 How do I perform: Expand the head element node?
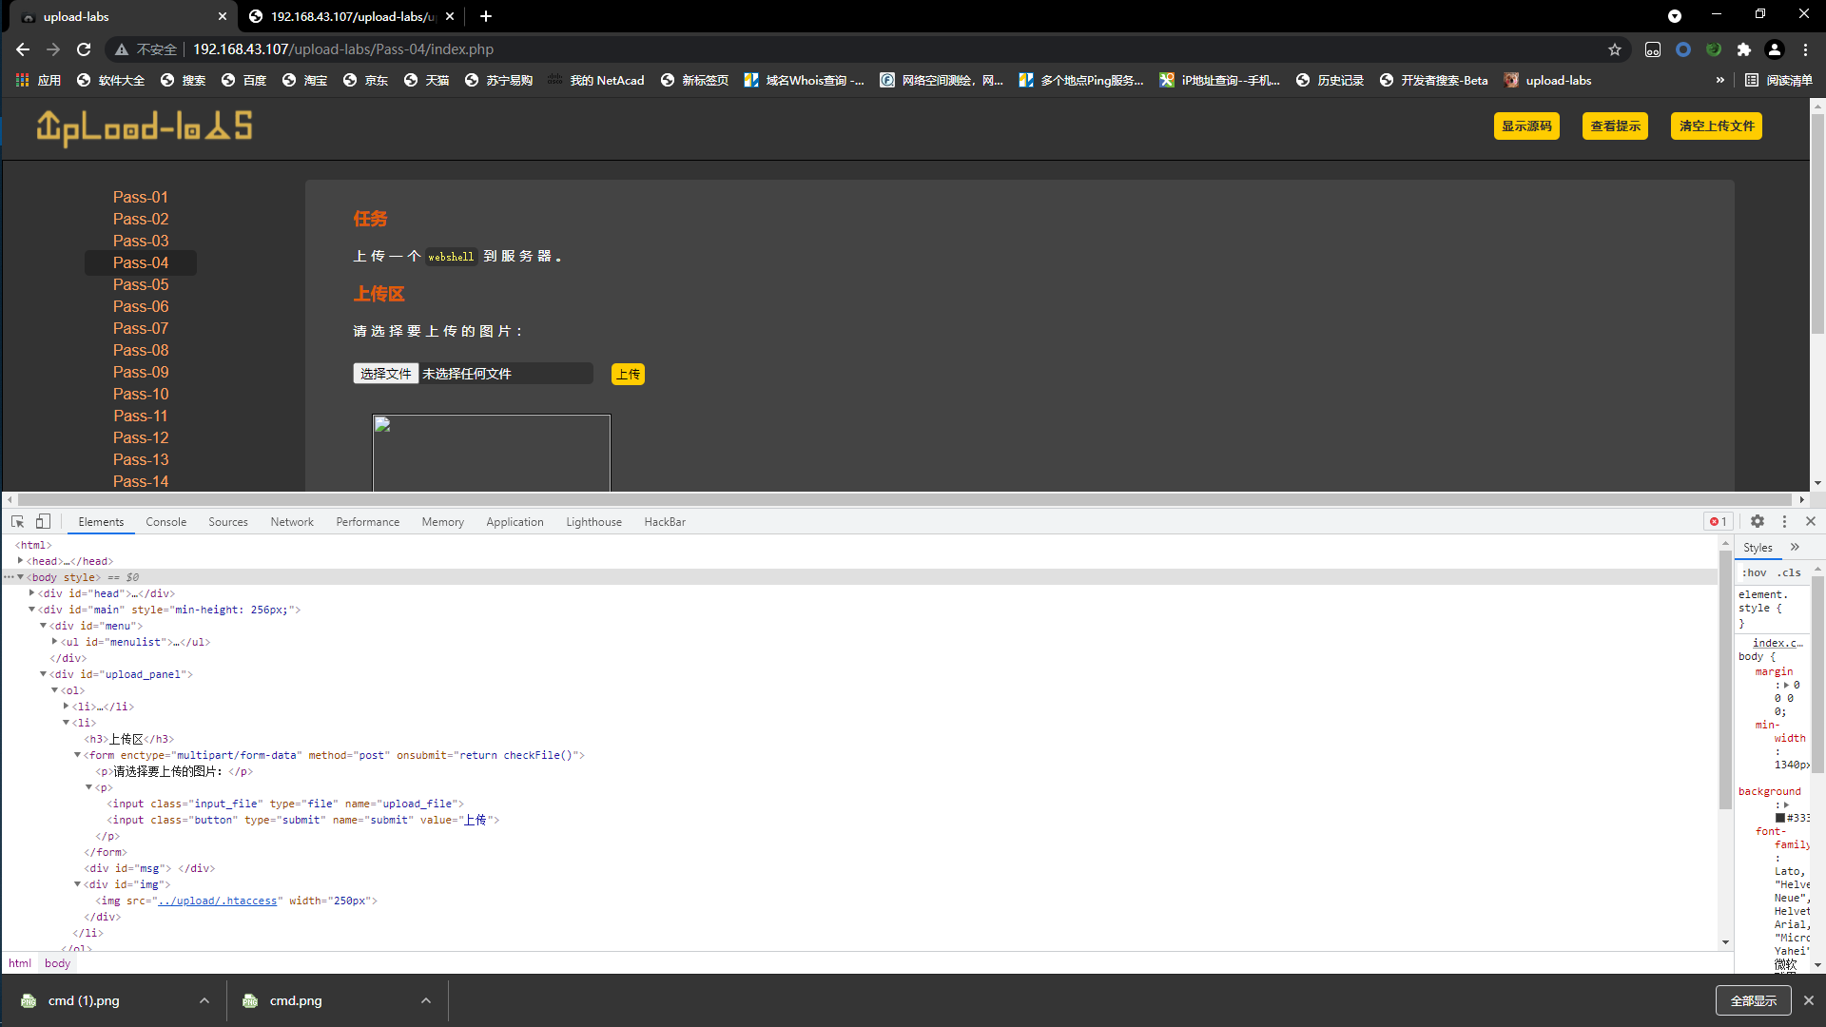click(x=21, y=561)
